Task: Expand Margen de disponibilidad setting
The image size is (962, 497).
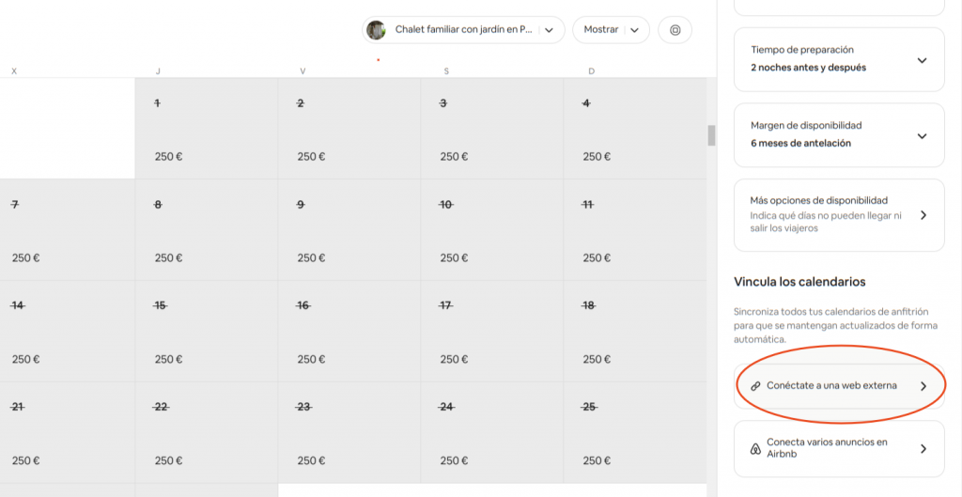Action: click(x=922, y=135)
